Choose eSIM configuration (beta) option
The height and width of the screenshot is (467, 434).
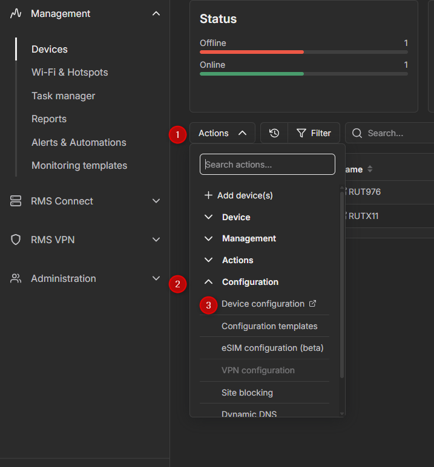tap(272, 348)
